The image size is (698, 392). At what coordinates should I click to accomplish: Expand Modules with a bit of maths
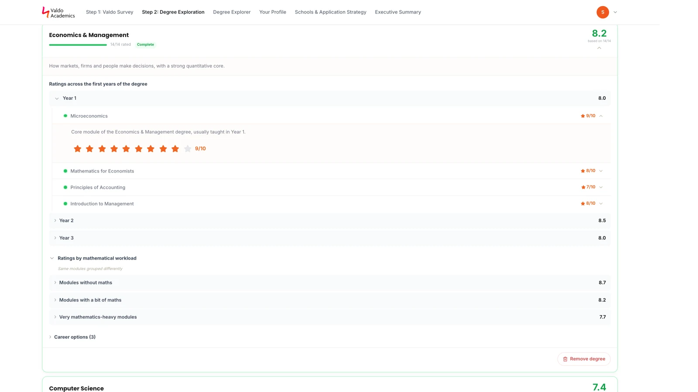click(330, 300)
